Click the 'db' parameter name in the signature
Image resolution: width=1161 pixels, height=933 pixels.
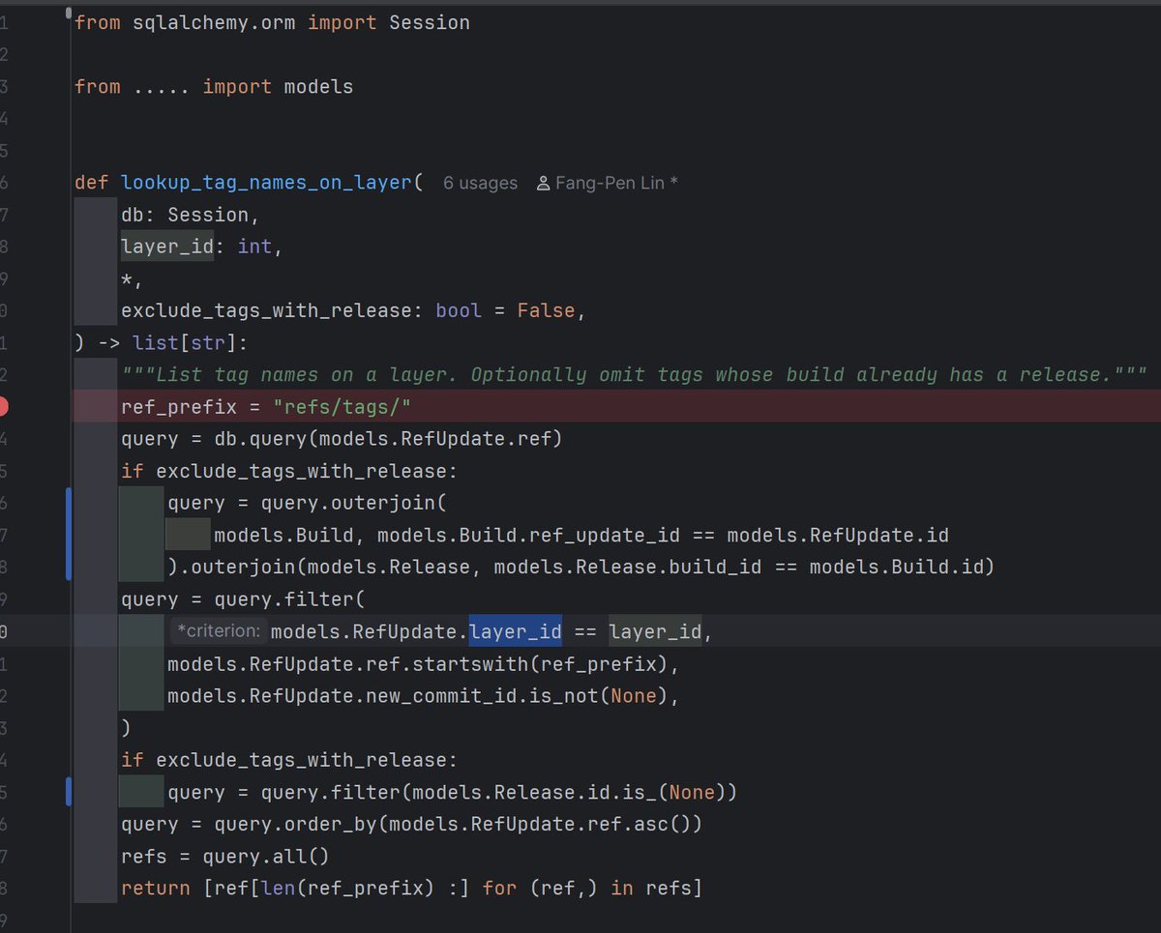point(133,215)
